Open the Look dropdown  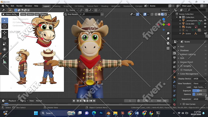[199, 87]
